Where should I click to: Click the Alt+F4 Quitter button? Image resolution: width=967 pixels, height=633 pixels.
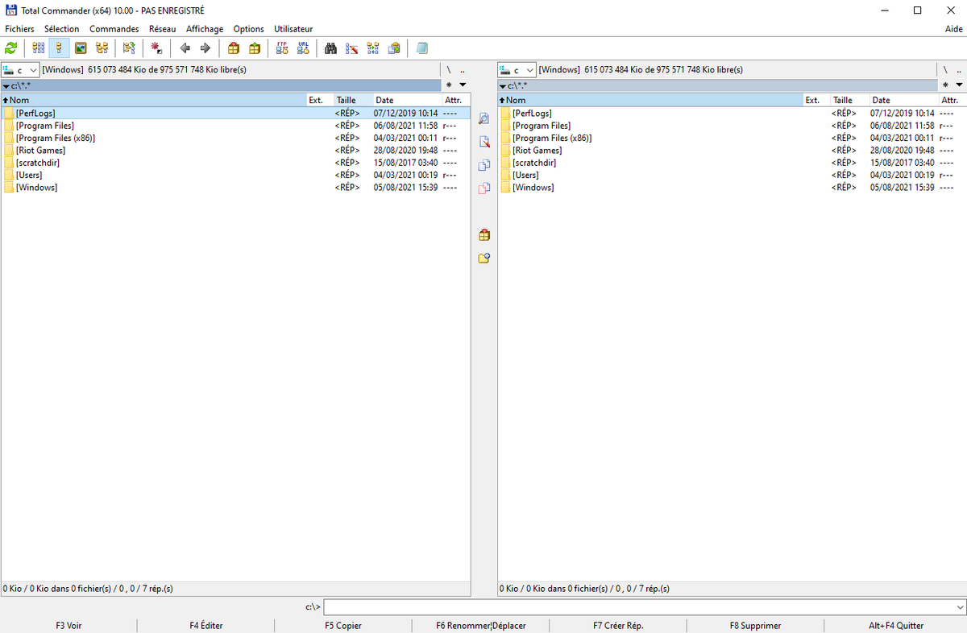point(895,626)
